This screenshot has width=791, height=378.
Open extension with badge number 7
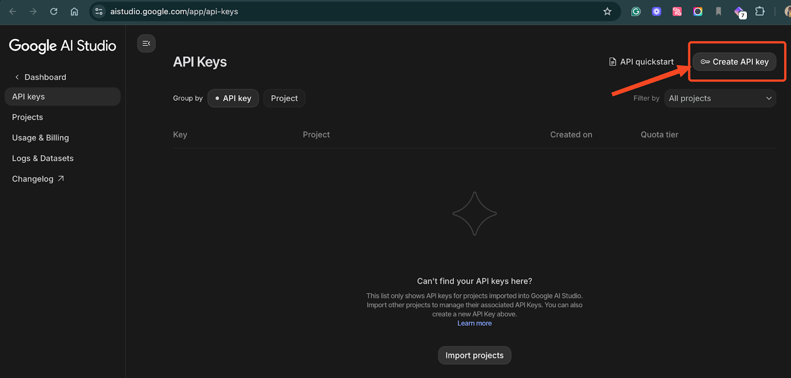(x=740, y=12)
